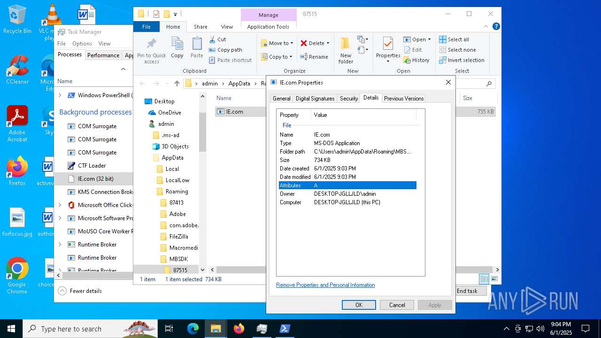Click the Up one level arrow in Explorer
Image resolution: width=601 pixels, height=338 pixels.
[x=177, y=84]
